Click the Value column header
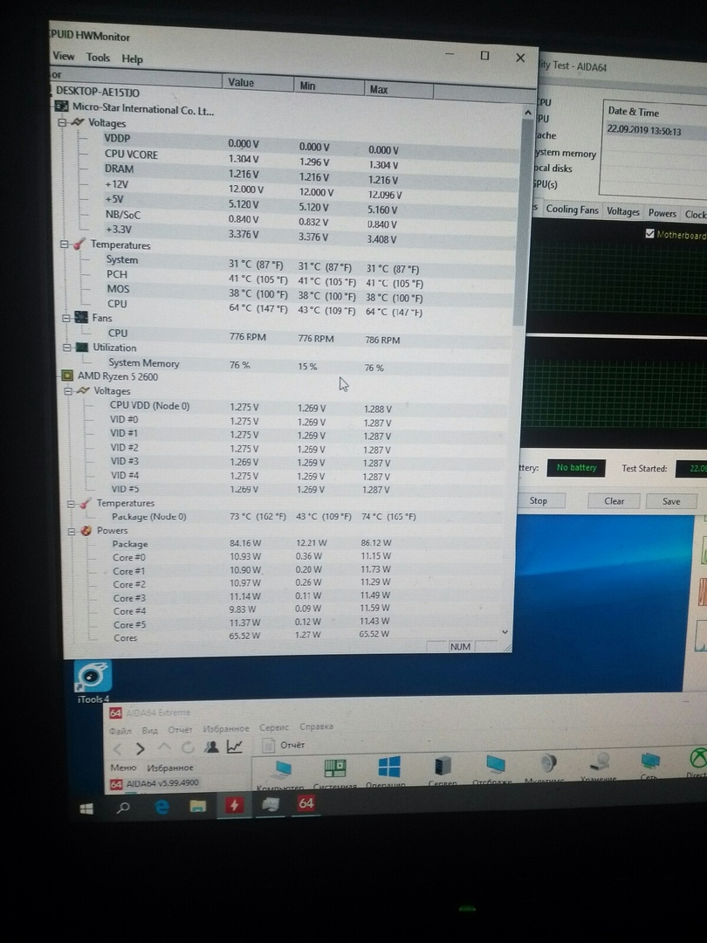The width and height of the screenshot is (707, 943). [x=257, y=83]
